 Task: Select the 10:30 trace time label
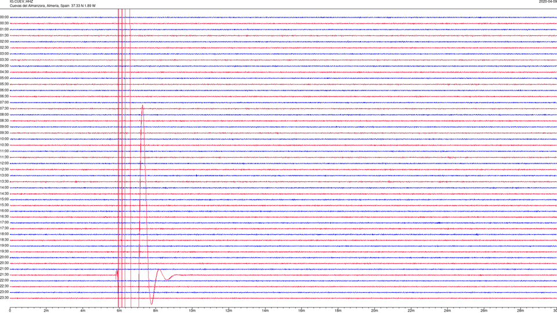(4, 145)
